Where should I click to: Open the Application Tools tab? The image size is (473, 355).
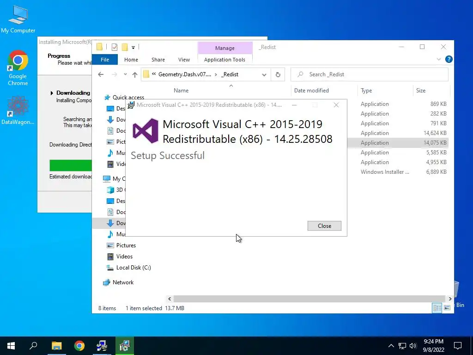click(224, 60)
